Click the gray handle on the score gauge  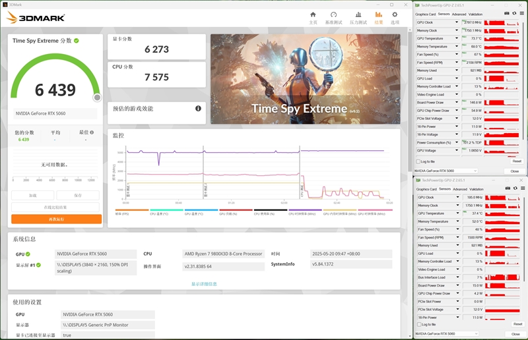tap(97, 98)
